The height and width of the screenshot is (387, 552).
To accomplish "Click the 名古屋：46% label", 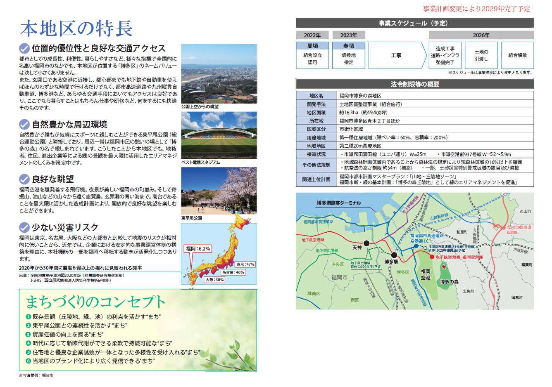I will [x=233, y=272].
